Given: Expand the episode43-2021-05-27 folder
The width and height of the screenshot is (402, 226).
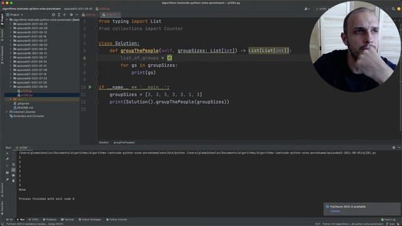Looking at the screenshot, I should click(x=11, y=41).
